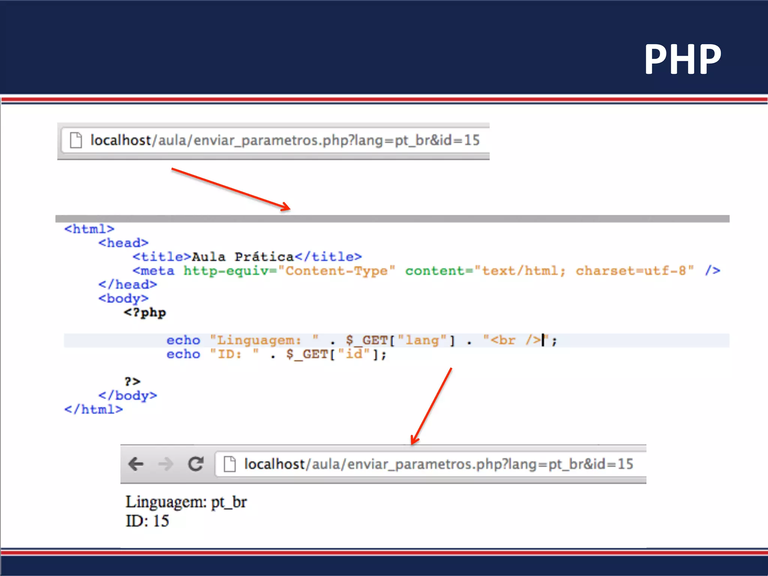Click the PHP slide title

click(682, 59)
